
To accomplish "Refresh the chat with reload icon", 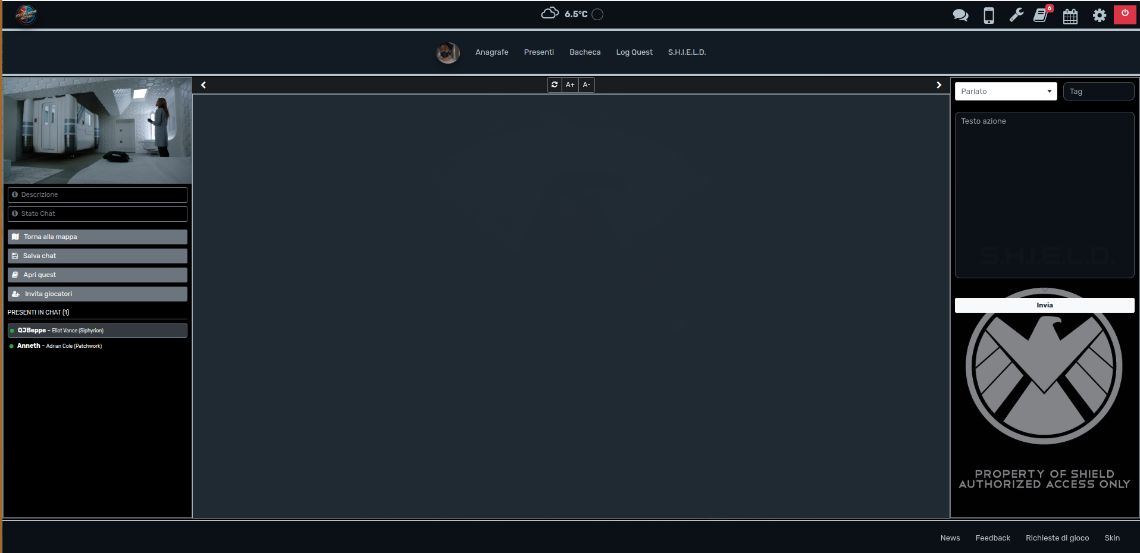I will click(x=555, y=85).
